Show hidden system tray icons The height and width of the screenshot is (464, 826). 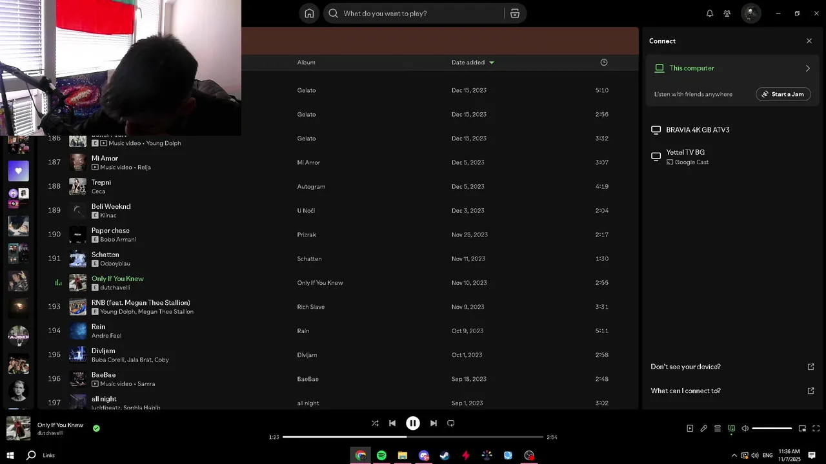tap(734, 456)
